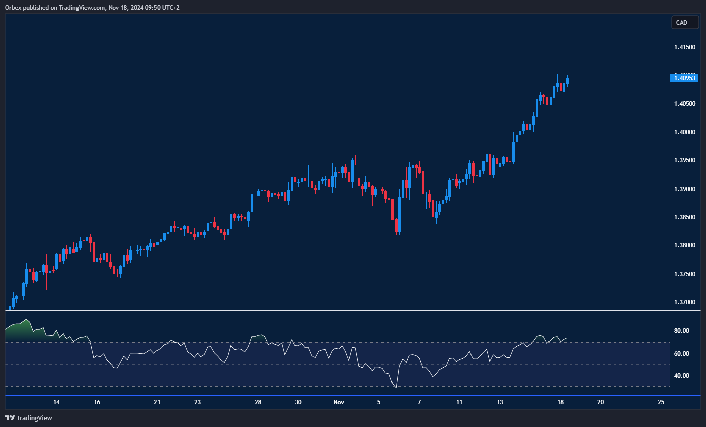The height and width of the screenshot is (427, 706).
Task: Click the 1.40000 price scale label
Action: pos(685,132)
